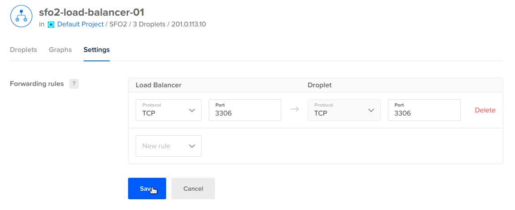This screenshot has height=210, width=515.
Task: Select the Settings tab
Action: 97,50
